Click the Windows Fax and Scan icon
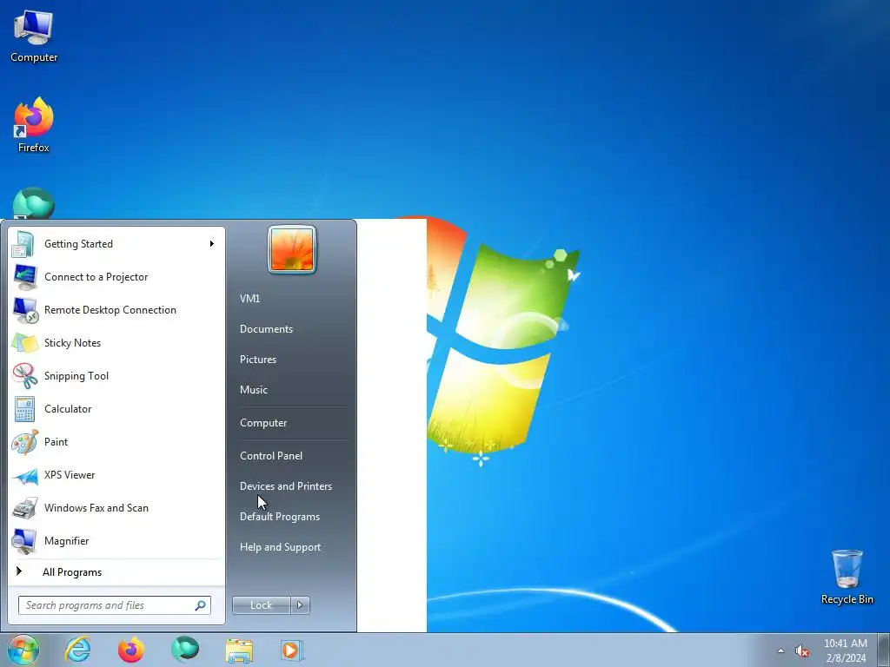The width and height of the screenshot is (890, 667). coord(24,508)
